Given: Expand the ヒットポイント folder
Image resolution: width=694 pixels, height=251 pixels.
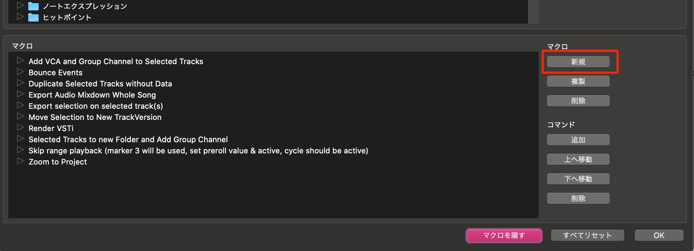Looking at the screenshot, I should 21,17.
